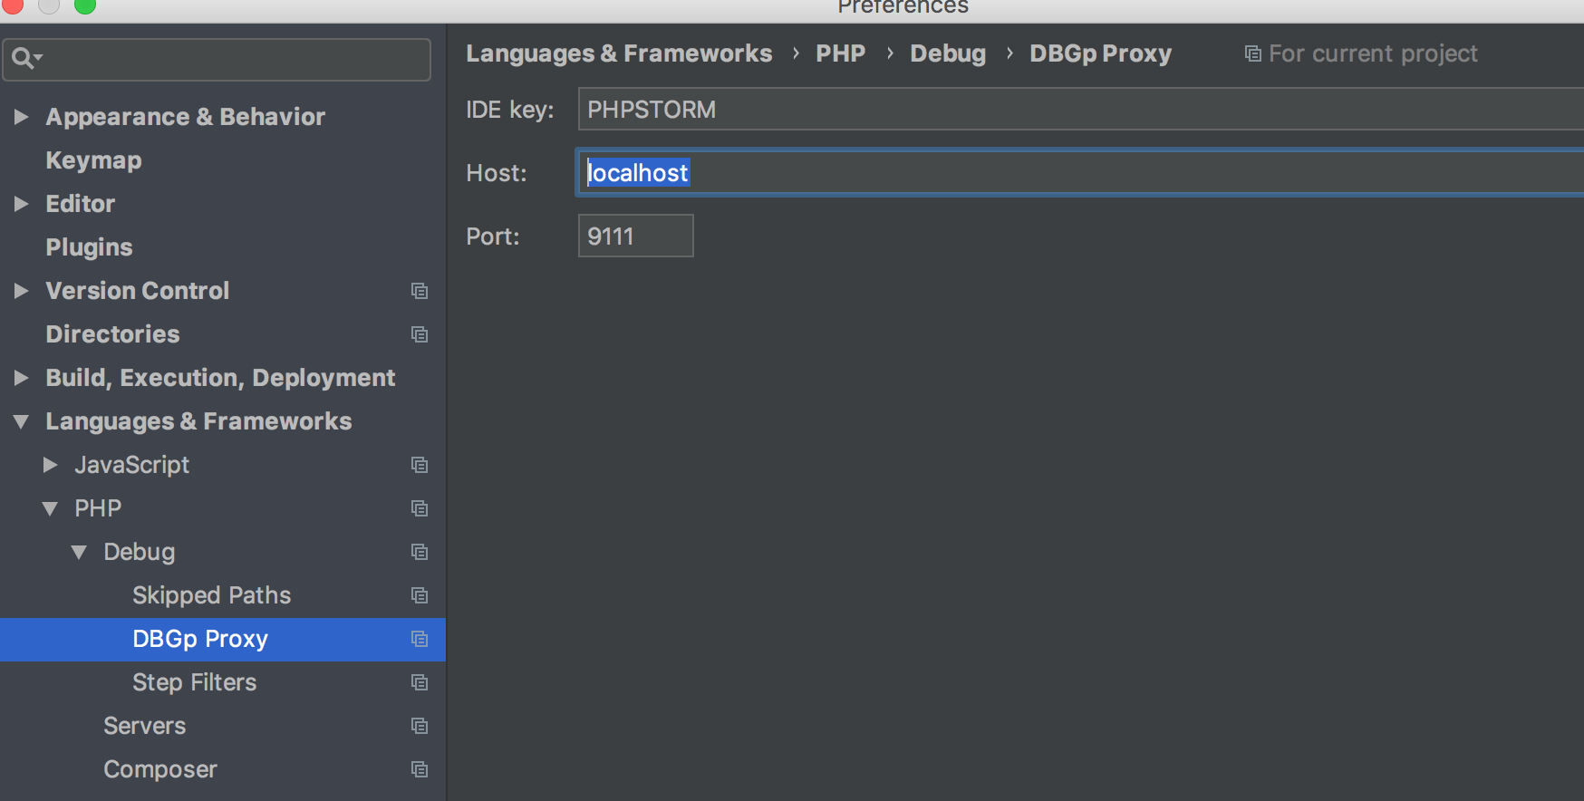
Task: Expand the JavaScript node arrow
Action: point(50,465)
